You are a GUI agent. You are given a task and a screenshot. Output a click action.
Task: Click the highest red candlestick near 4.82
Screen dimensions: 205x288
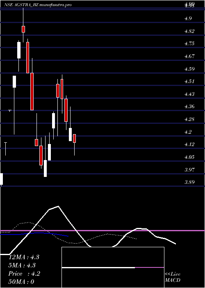tap(23, 29)
